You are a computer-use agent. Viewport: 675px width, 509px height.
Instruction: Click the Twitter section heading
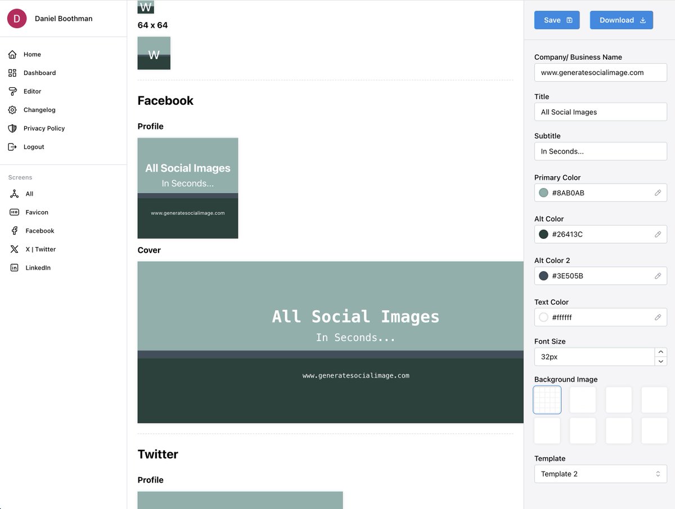pyautogui.click(x=158, y=454)
